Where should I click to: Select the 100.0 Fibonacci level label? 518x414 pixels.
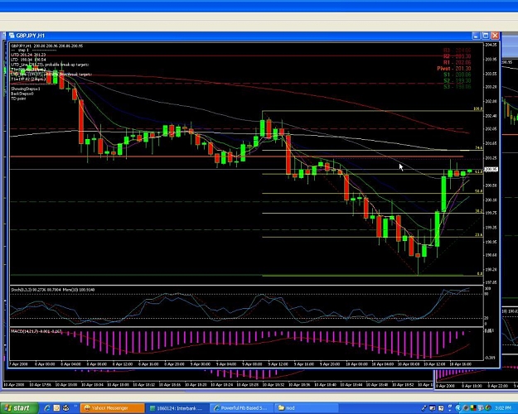[x=478, y=108]
